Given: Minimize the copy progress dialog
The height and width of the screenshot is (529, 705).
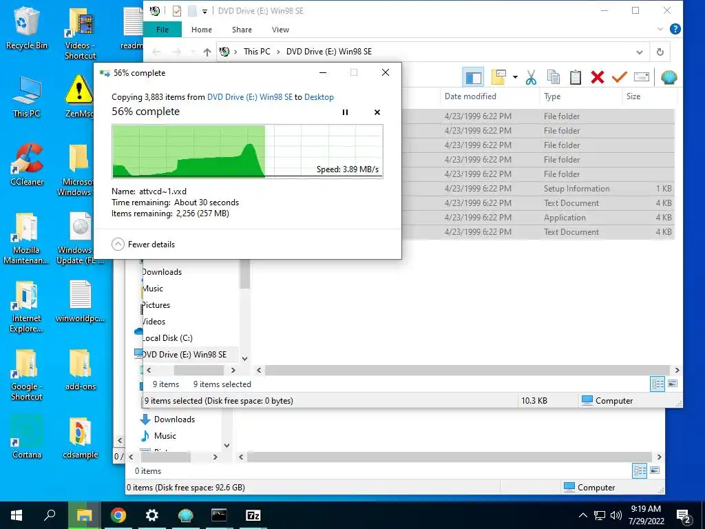Looking at the screenshot, I should 323,72.
